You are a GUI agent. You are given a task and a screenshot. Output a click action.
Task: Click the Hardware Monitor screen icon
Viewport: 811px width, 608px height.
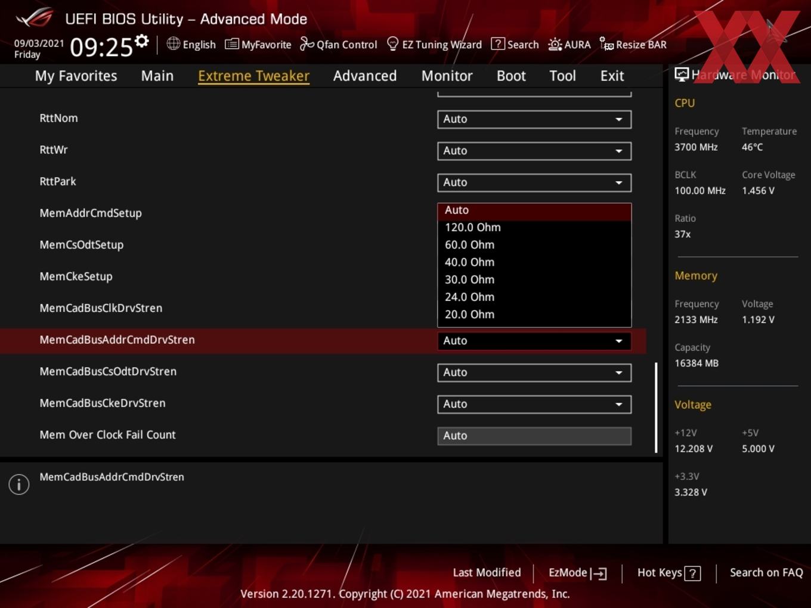tap(681, 74)
